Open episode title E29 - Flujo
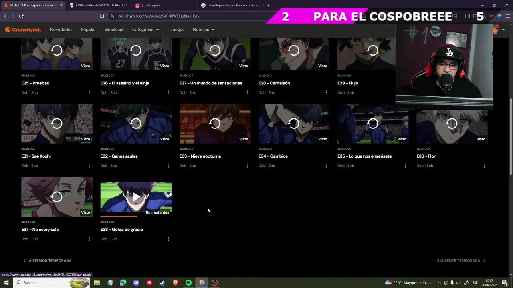Image resolution: width=513 pixels, height=288 pixels. (348, 83)
